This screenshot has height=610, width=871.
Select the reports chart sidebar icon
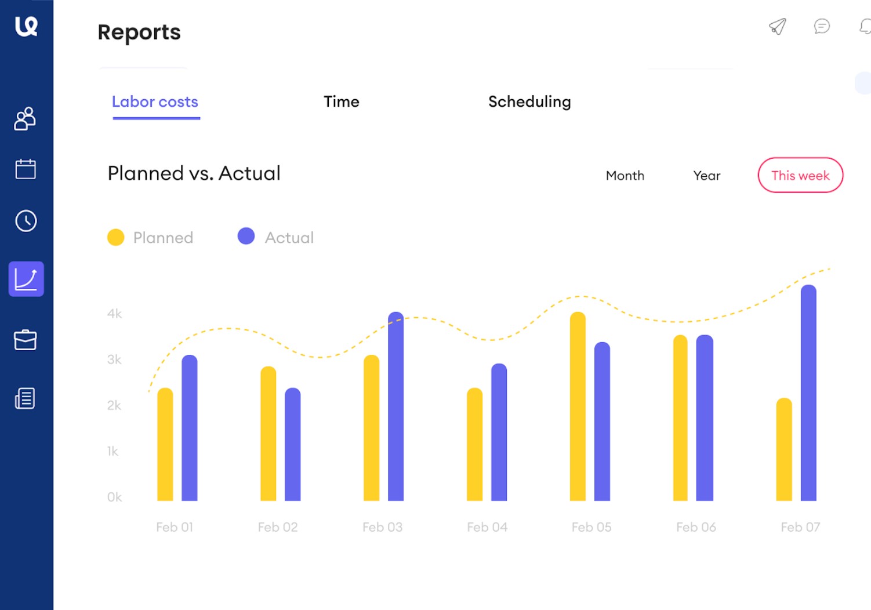(x=26, y=279)
